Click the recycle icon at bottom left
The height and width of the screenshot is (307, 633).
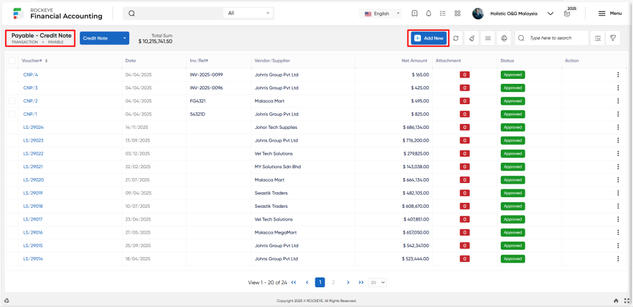pyautogui.click(x=7, y=301)
